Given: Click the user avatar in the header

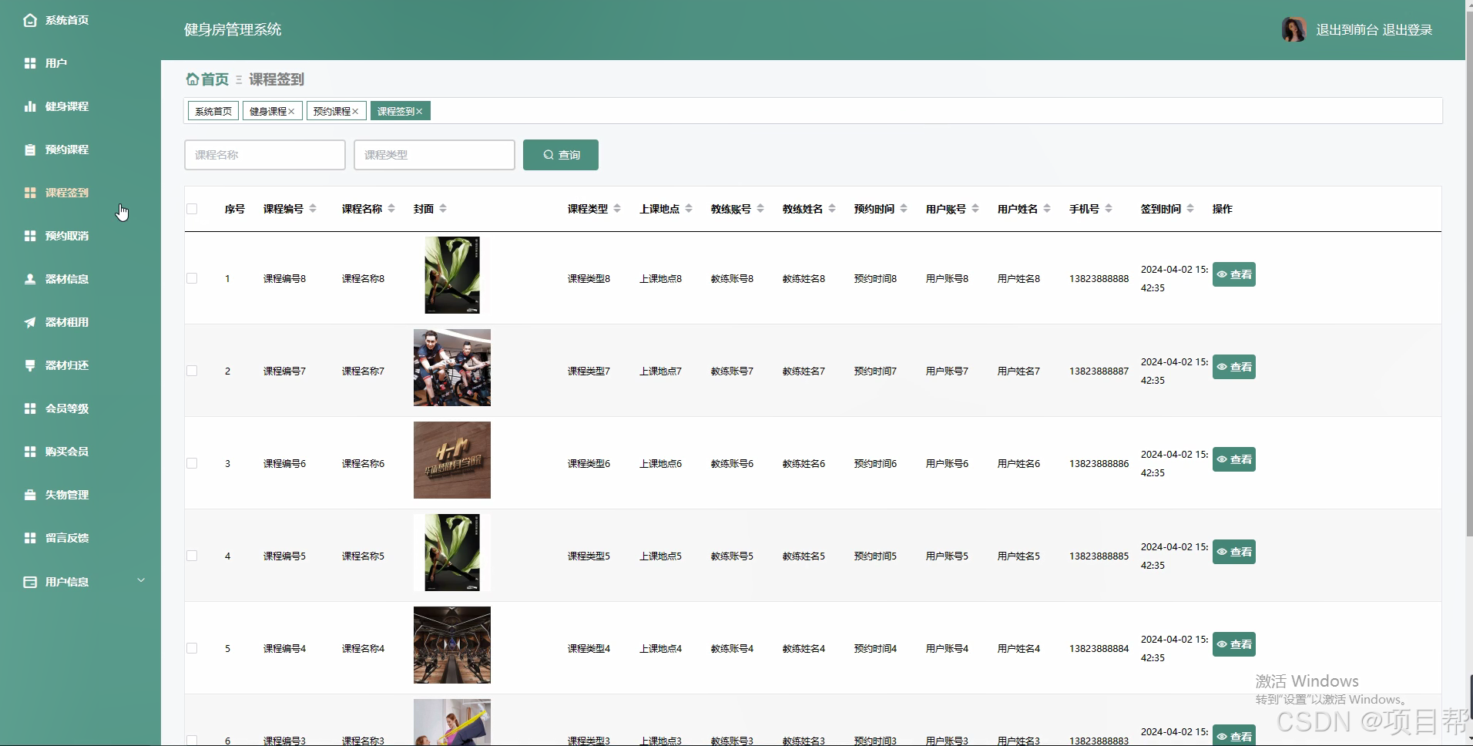Looking at the screenshot, I should point(1293,29).
